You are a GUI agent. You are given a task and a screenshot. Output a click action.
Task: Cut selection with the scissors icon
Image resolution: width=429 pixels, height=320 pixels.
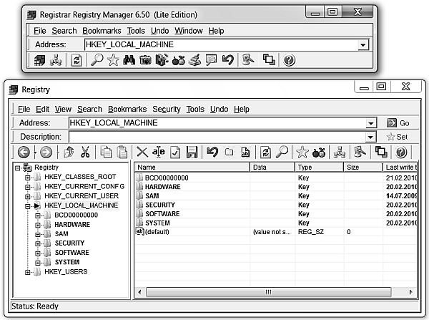tap(85, 152)
